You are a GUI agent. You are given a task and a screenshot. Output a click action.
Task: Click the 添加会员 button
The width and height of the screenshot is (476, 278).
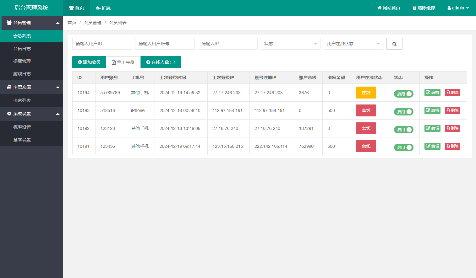click(x=89, y=62)
